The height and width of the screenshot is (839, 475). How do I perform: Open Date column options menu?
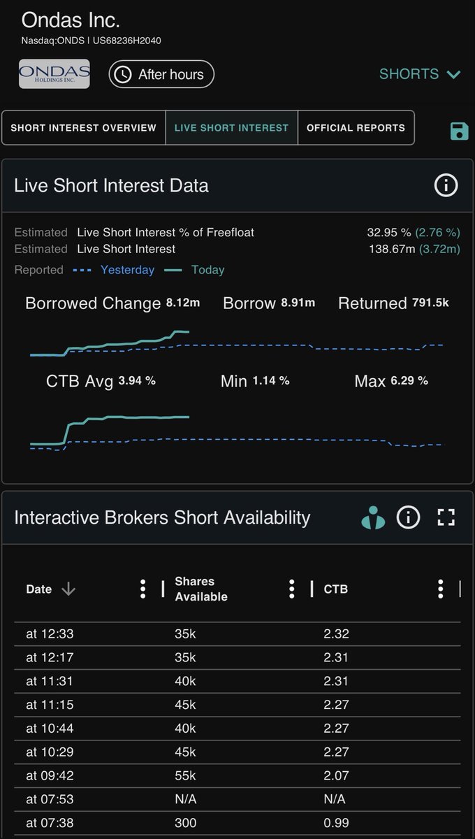click(x=142, y=589)
